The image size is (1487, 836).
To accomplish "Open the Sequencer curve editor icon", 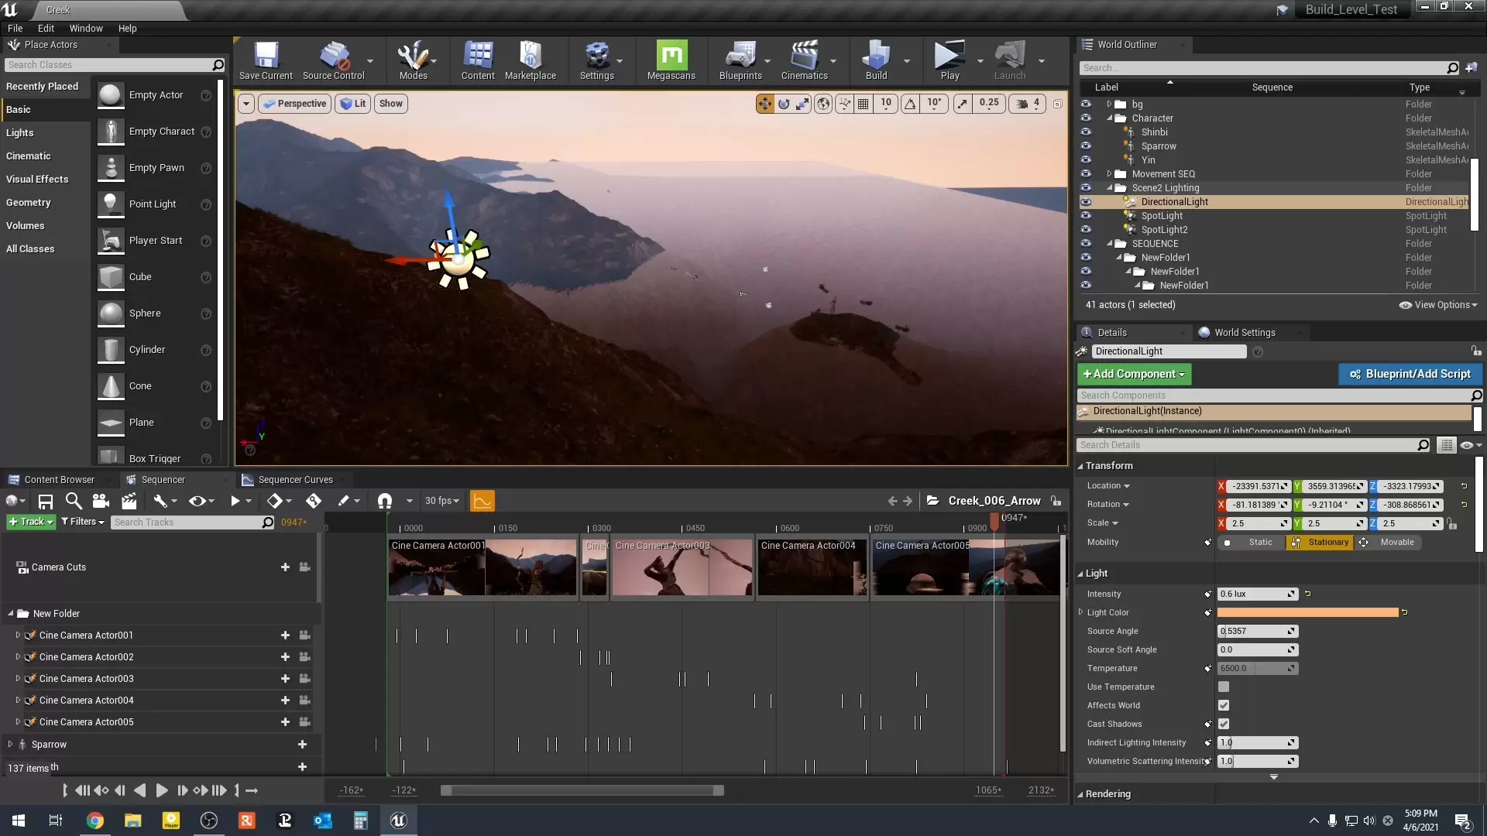I will (x=482, y=501).
